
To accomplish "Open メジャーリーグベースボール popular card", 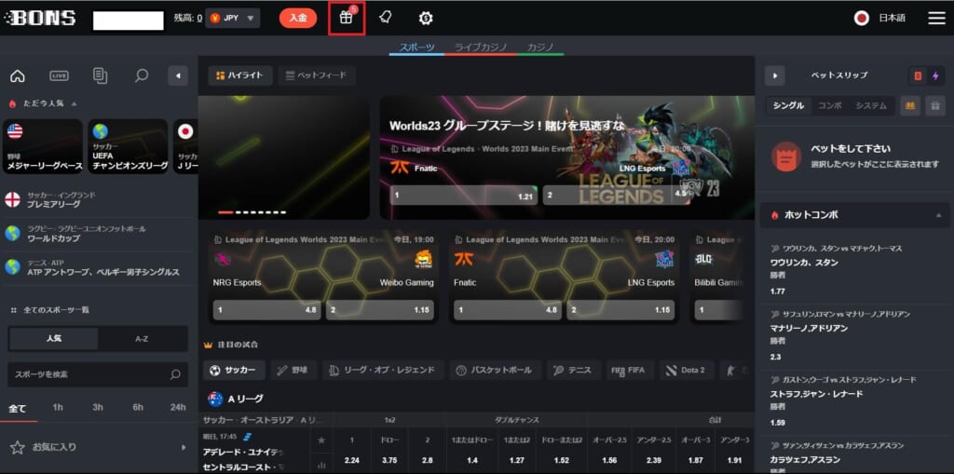I will [43, 146].
